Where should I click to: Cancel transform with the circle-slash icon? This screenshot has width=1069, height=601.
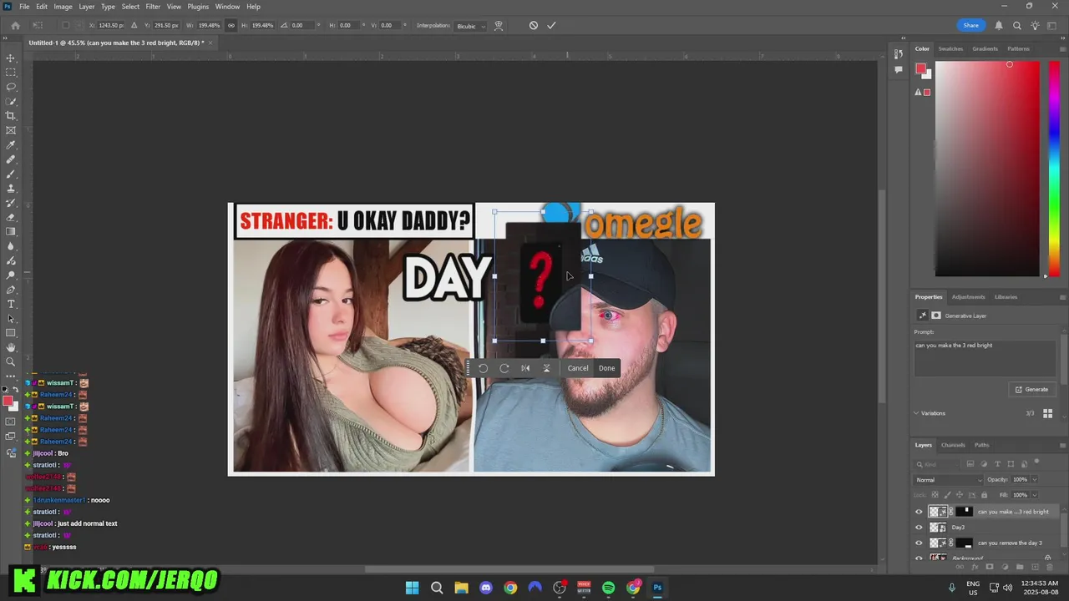tap(534, 25)
